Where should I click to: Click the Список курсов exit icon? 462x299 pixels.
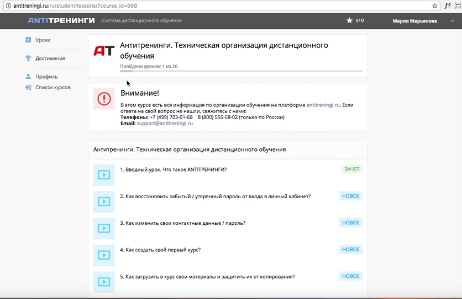click(x=28, y=87)
